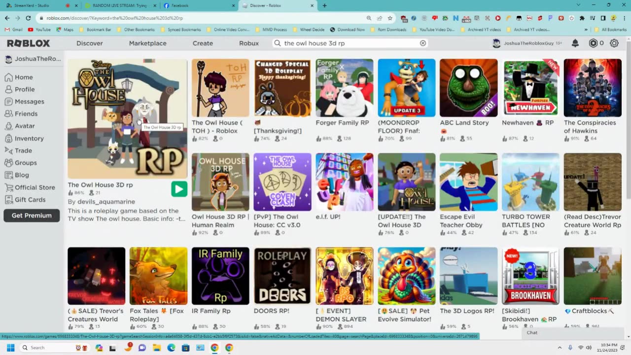This screenshot has height=355, width=631.
Task: Open a new browser tab
Action: coord(324,5)
